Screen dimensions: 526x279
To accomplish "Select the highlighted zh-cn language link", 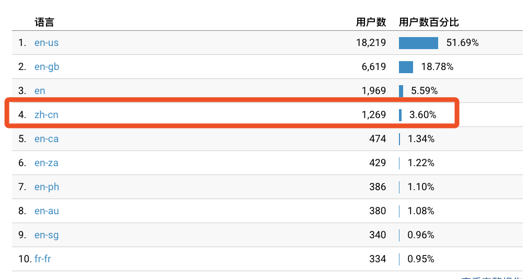I will point(47,115).
